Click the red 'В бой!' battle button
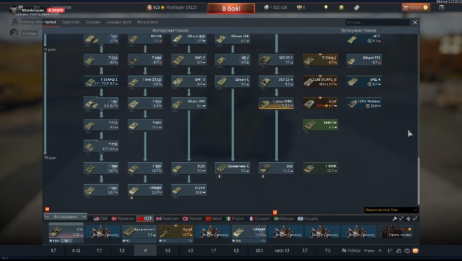The width and height of the screenshot is (462, 261). tap(231, 8)
